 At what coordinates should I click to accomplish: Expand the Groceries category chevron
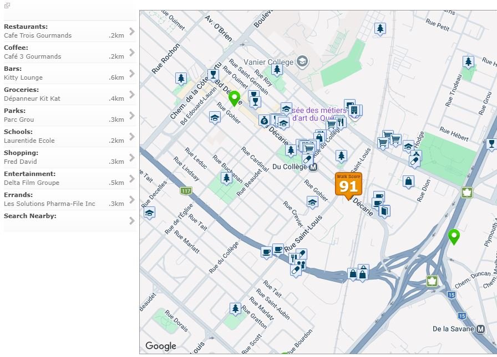132,95
